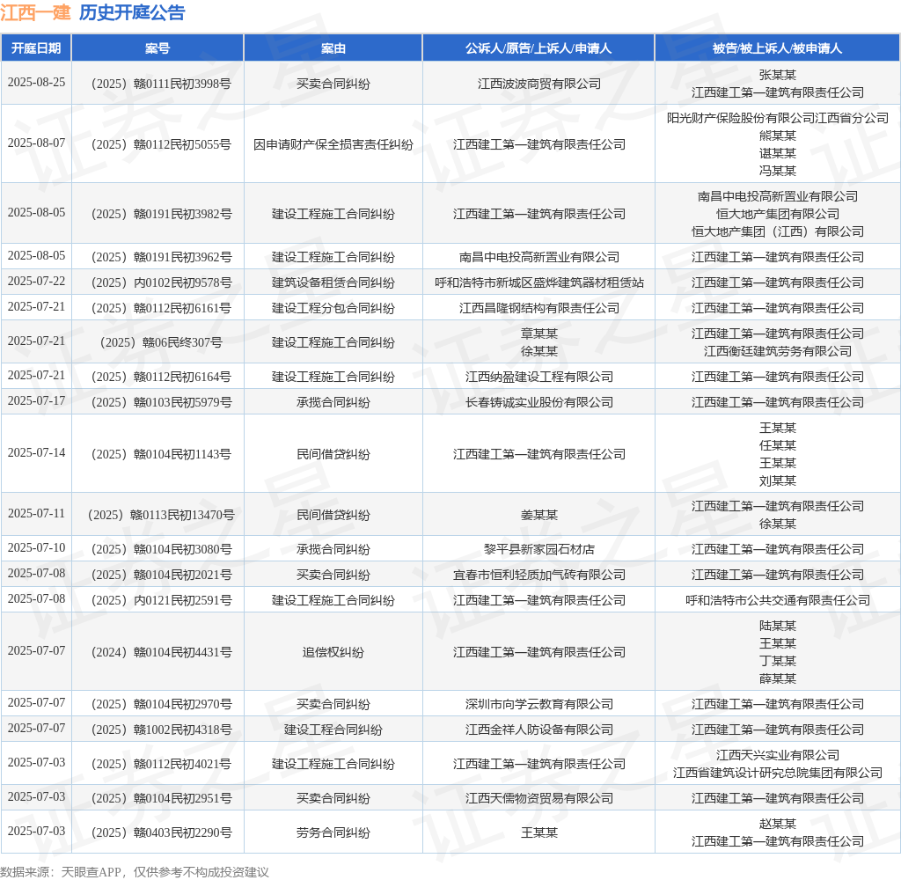Click plaintiff 呼和浩特市新城区盛烨建筑器材租赁站

[x=539, y=282]
